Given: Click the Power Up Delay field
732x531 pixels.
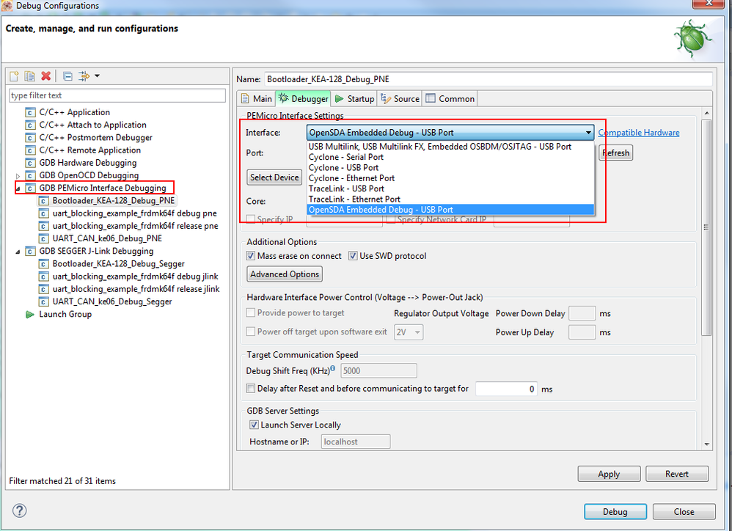Looking at the screenshot, I should pos(582,332).
